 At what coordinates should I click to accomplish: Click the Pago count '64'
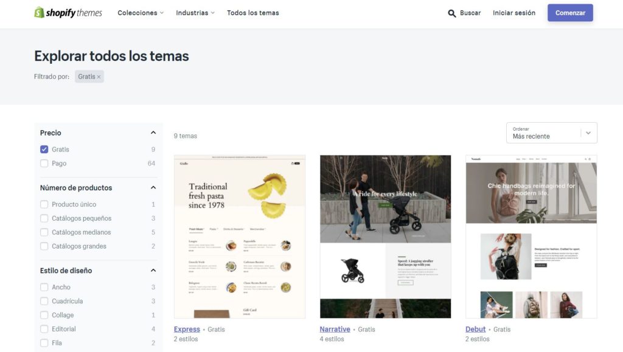point(151,163)
